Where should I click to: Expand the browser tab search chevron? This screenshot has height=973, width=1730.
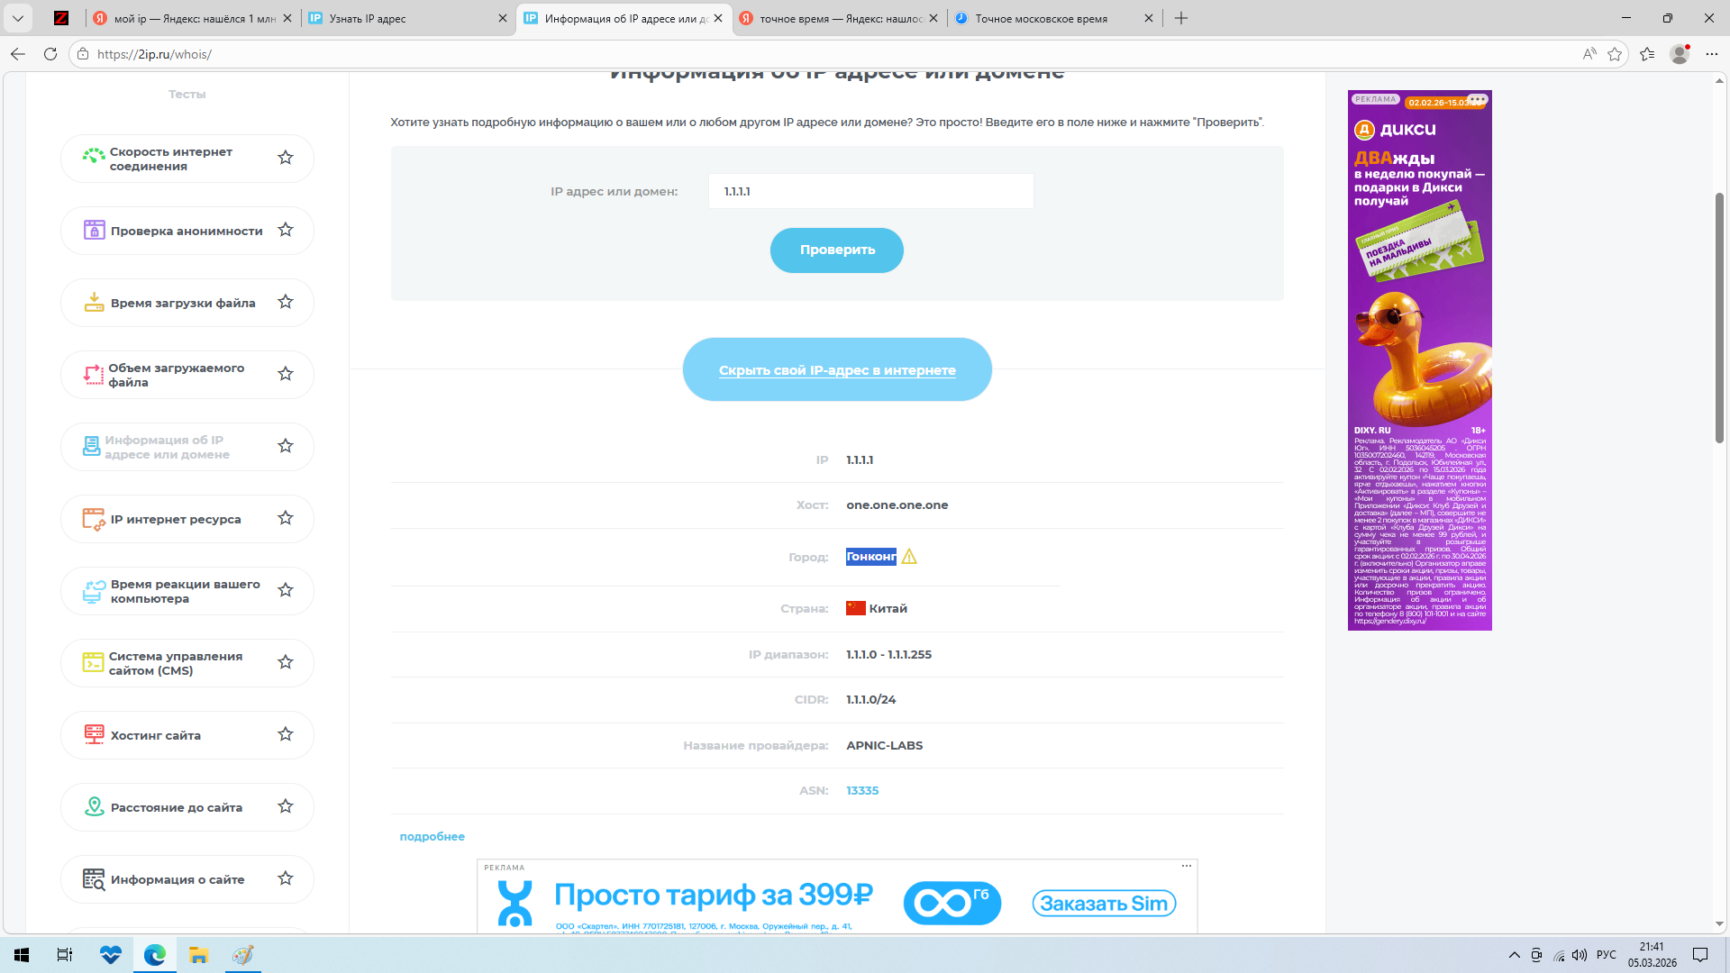(18, 18)
